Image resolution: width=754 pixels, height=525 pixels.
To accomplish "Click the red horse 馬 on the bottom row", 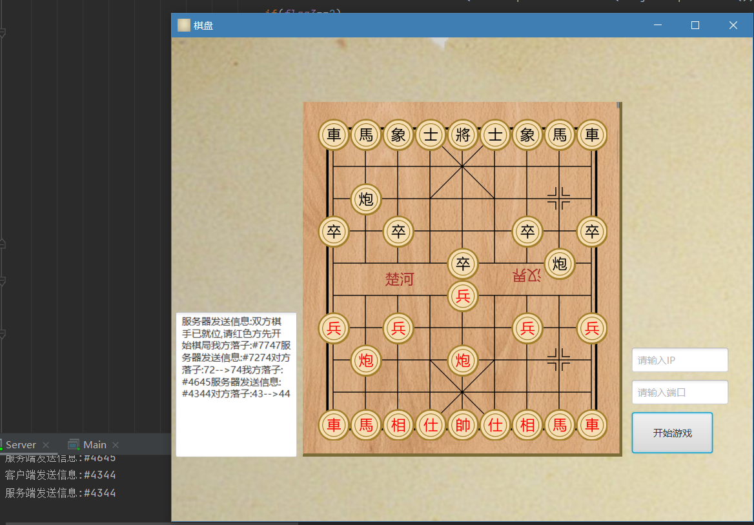I will pyautogui.click(x=365, y=425).
